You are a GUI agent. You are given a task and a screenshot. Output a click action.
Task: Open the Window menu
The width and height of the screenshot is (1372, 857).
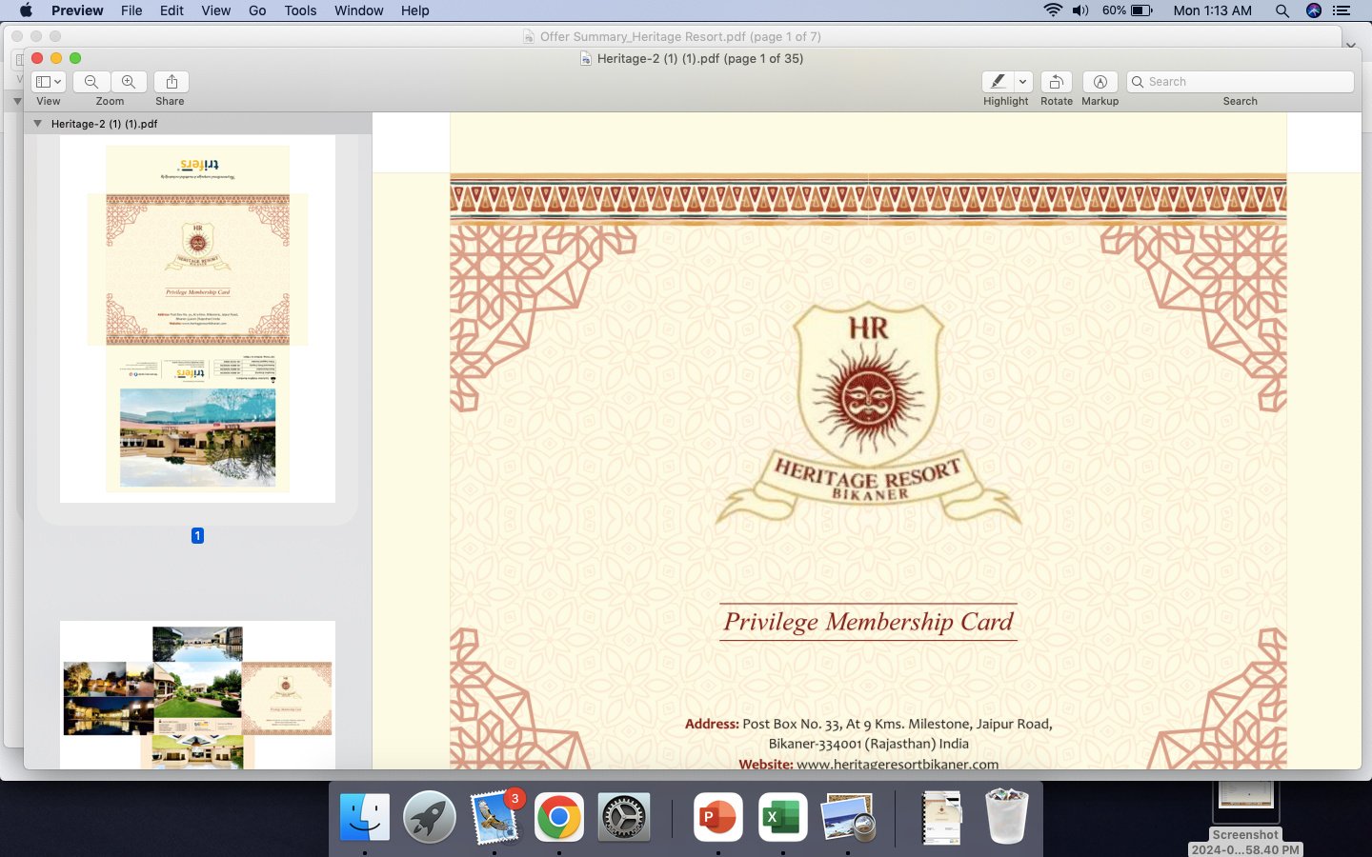pos(358,10)
